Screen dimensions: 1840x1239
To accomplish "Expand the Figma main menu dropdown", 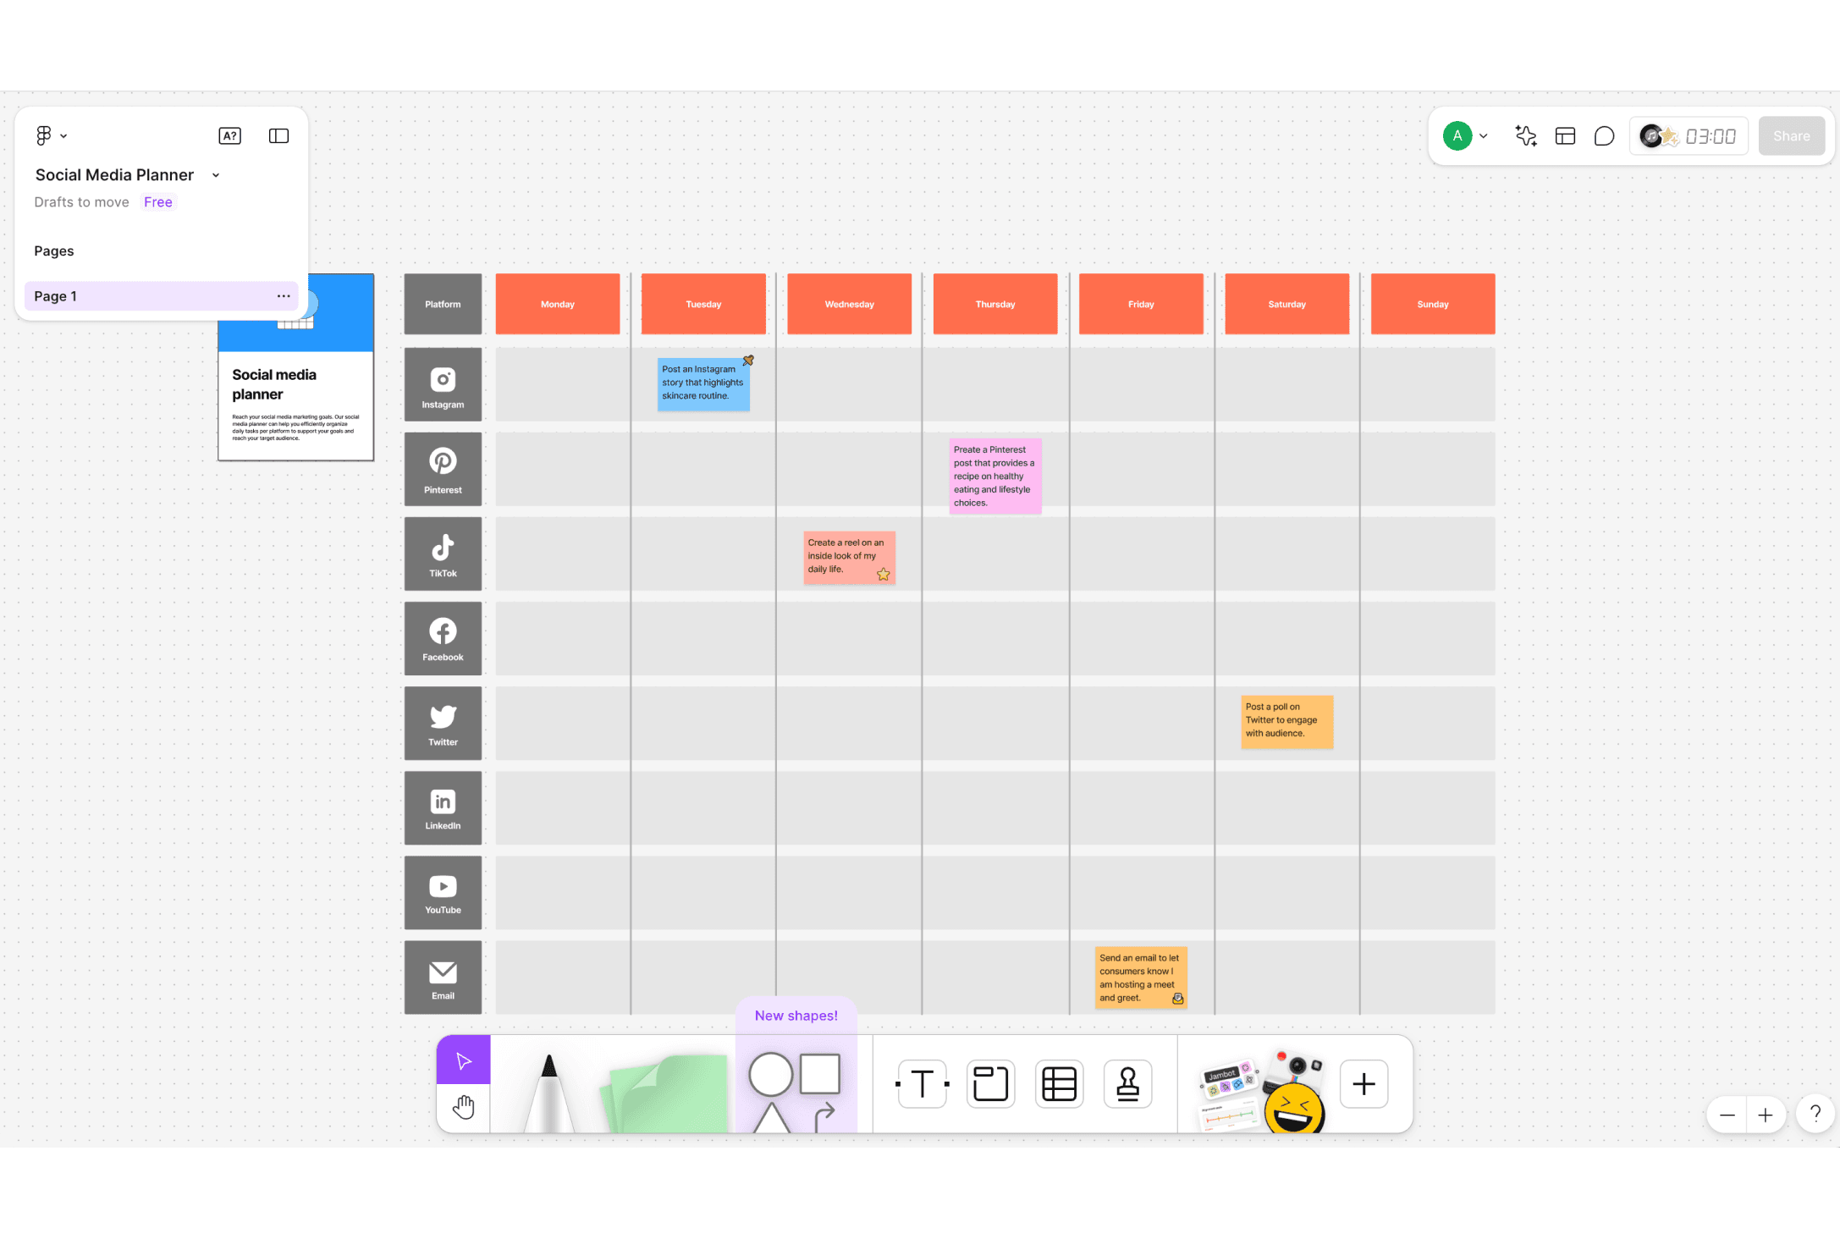I will point(51,135).
